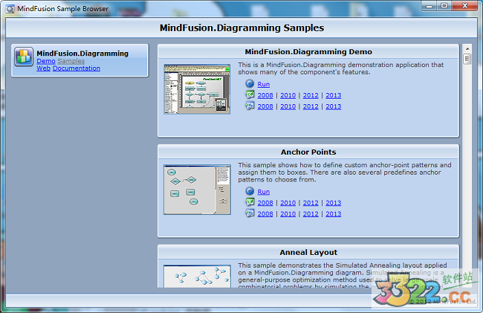The width and height of the screenshot is (483, 313).
Task: Click the Run gear icon under Anchor Points
Action: [x=250, y=191]
